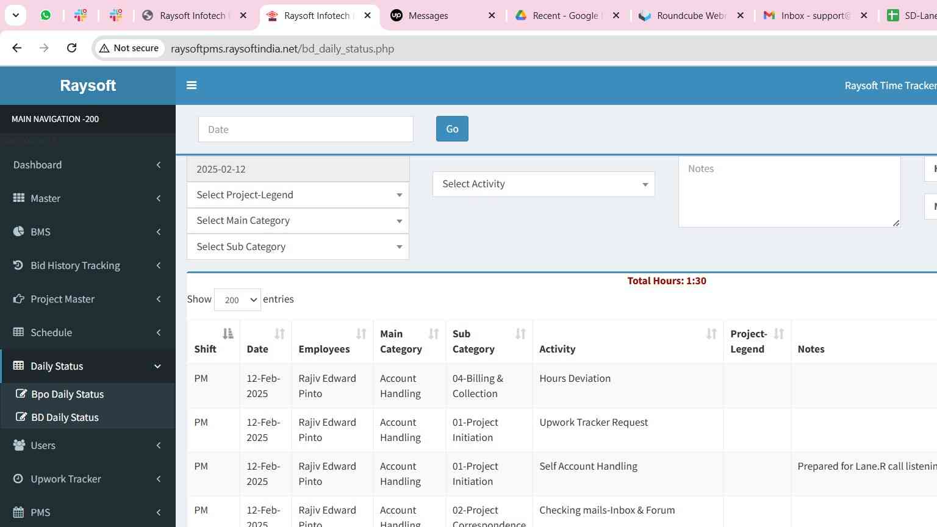The image size is (937, 527).
Task: Click the BD Daily Status edit icon
Action: (21, 417)
